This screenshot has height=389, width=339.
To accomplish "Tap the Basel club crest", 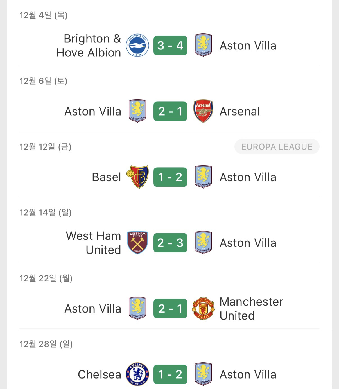I will (137, 177).
